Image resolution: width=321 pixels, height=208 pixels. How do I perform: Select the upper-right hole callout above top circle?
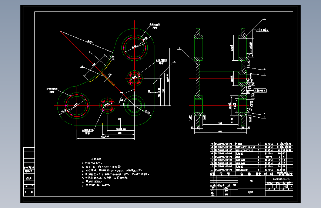tap(155, 26)
